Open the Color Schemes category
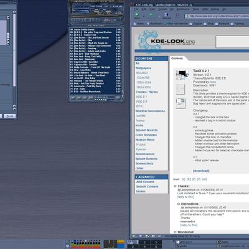Viewport: 249px width, 249px height. 146,135
